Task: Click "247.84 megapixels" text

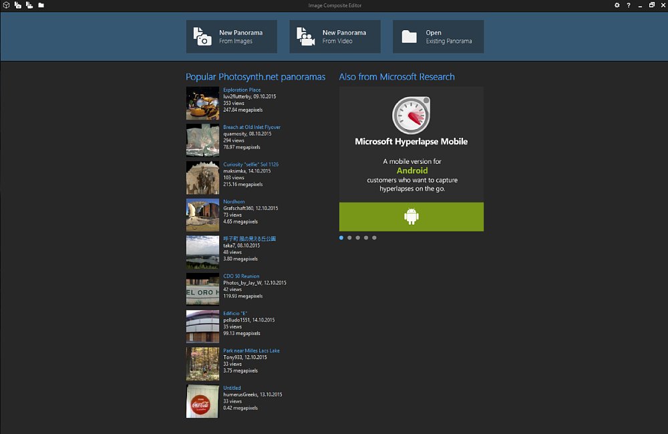Action: tap(243, 110)
